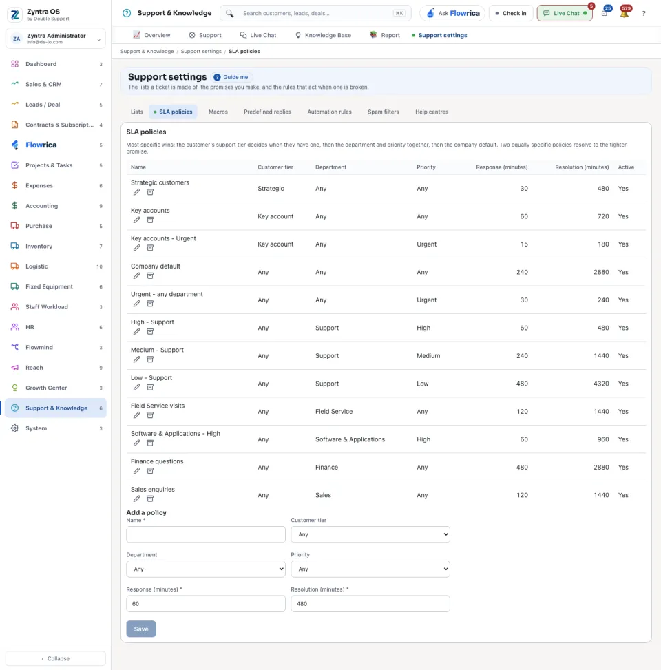Collapse the sidebar

[56, 658]
